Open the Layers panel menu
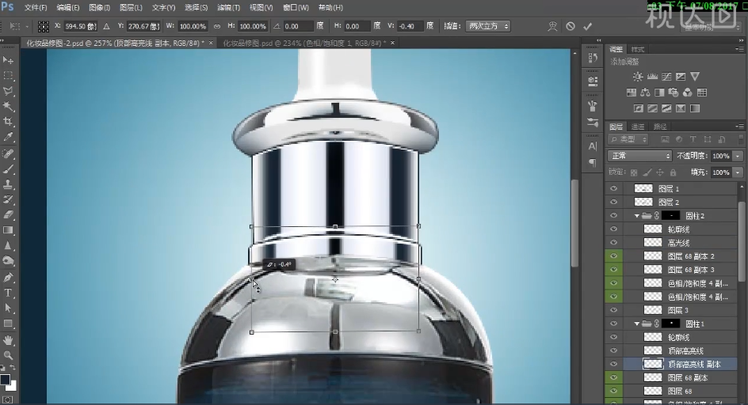The image size is (748, 405). coord(740,127)
